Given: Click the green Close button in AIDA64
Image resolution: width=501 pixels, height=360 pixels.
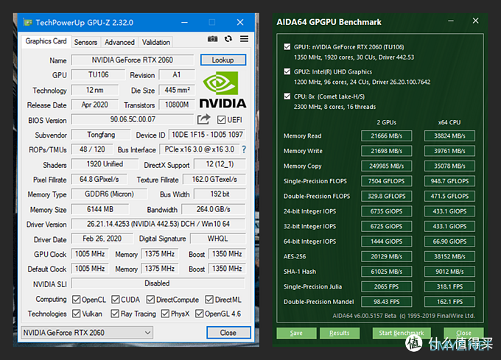Looking at the screenshot, I should click(x=463, y=333).
